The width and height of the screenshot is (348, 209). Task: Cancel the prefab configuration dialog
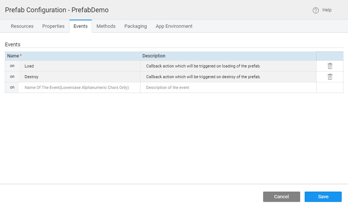281,197
